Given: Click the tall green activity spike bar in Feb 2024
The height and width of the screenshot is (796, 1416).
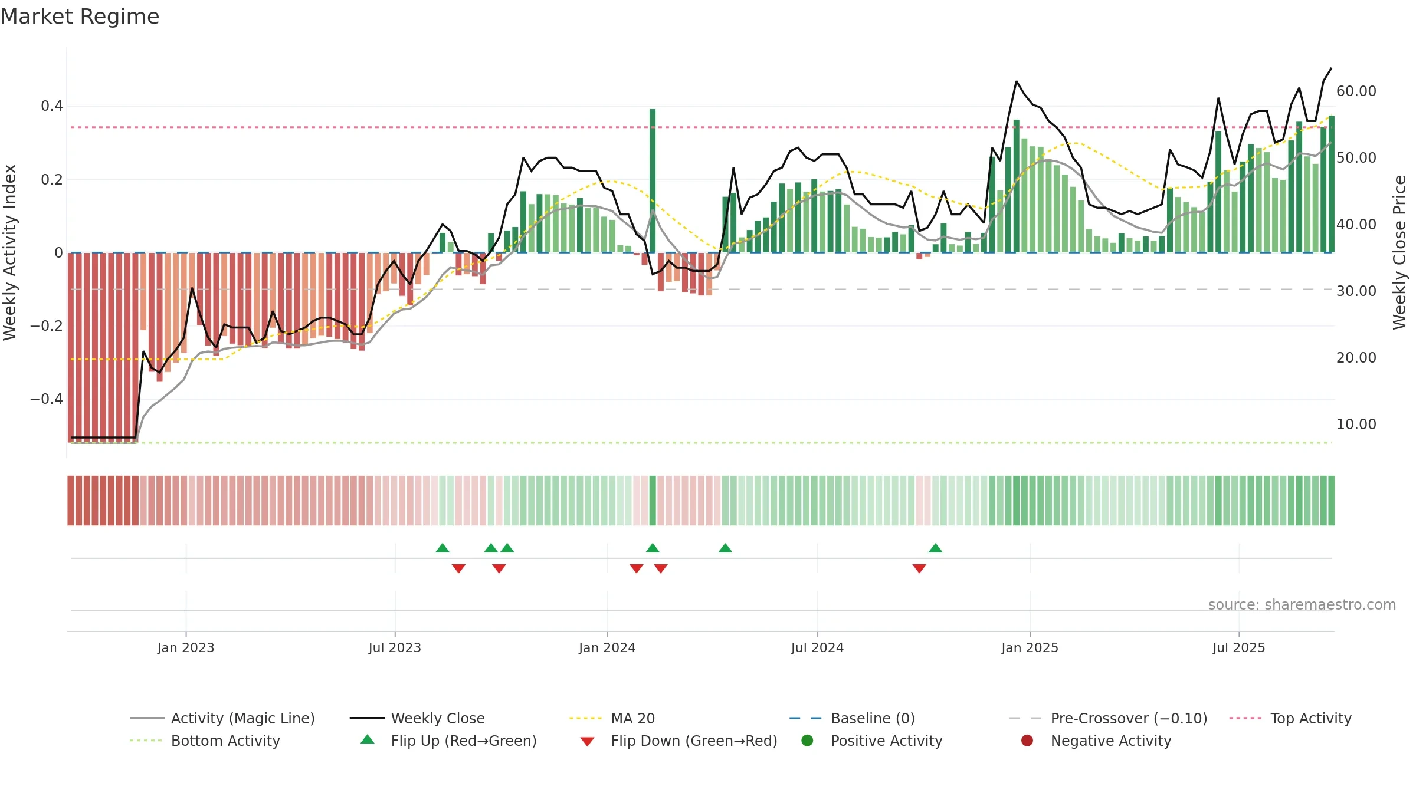Looking at the screenshot, I should click(x=653, y=180).
